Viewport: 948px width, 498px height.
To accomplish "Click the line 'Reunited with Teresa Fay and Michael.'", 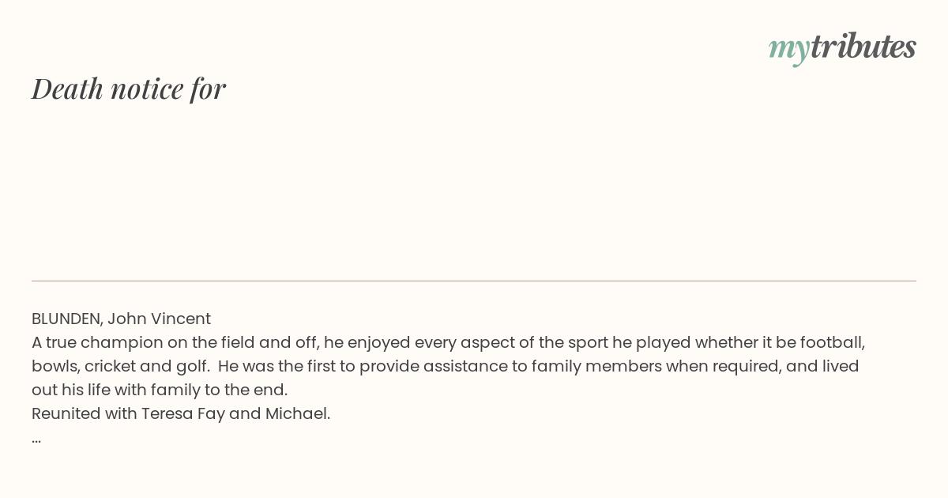I will pos(181,413).
